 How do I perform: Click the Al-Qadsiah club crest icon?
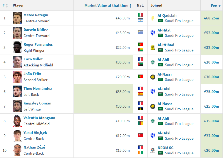[x=152, y=18]
